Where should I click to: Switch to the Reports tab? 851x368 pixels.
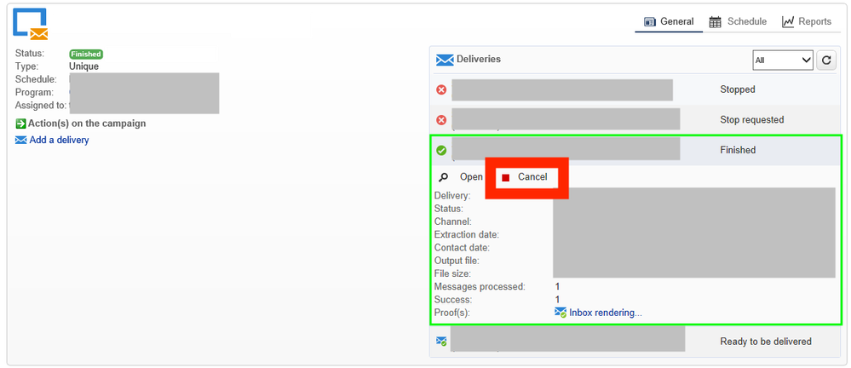pyautogui.click(x=806, y=21)
